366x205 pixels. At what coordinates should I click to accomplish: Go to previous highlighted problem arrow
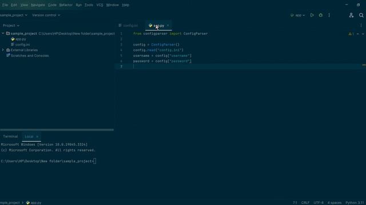[358, 34]
